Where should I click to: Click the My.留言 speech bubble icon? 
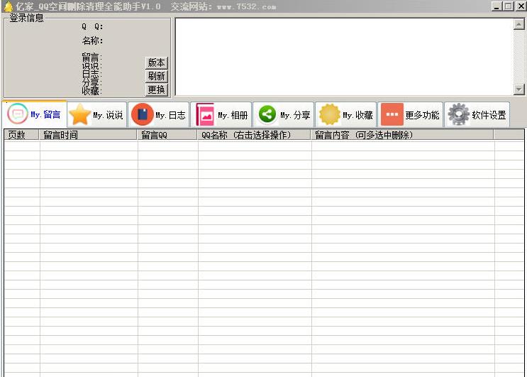[x=18, y=114]
